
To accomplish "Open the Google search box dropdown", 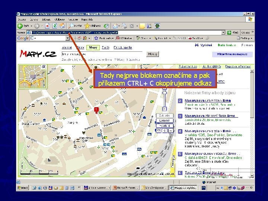I will point(67,38).
